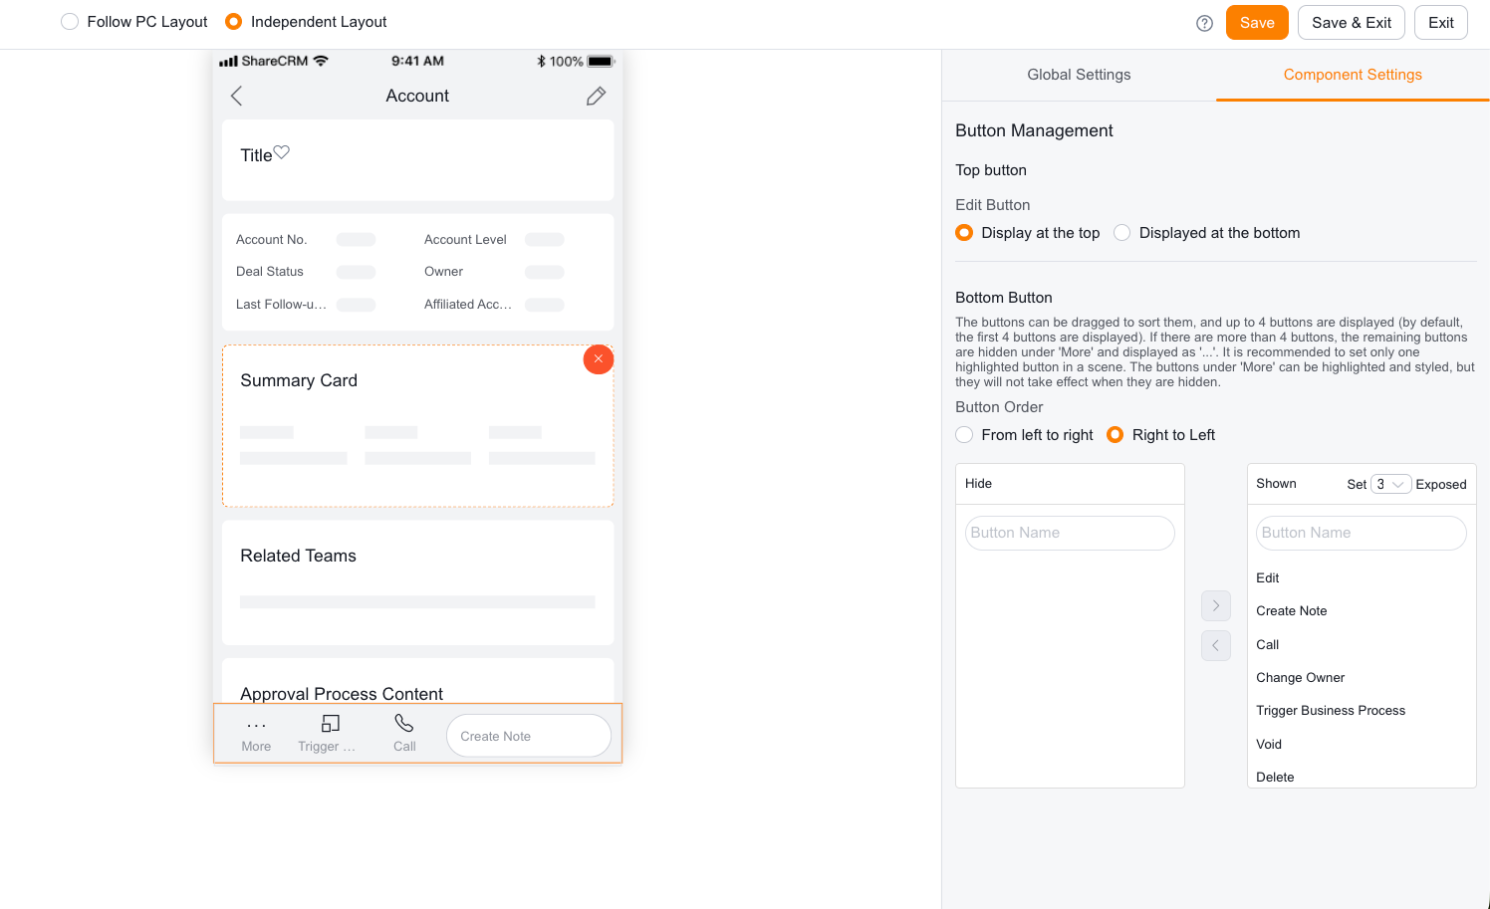Click Save & Exit button
The height and width of the screenshot is (909, 1490).
(x=1352, y=23)
